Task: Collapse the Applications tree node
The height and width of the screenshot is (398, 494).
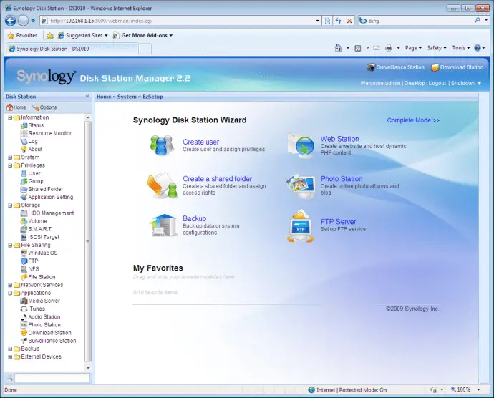Action: click(x=10, y=293)
